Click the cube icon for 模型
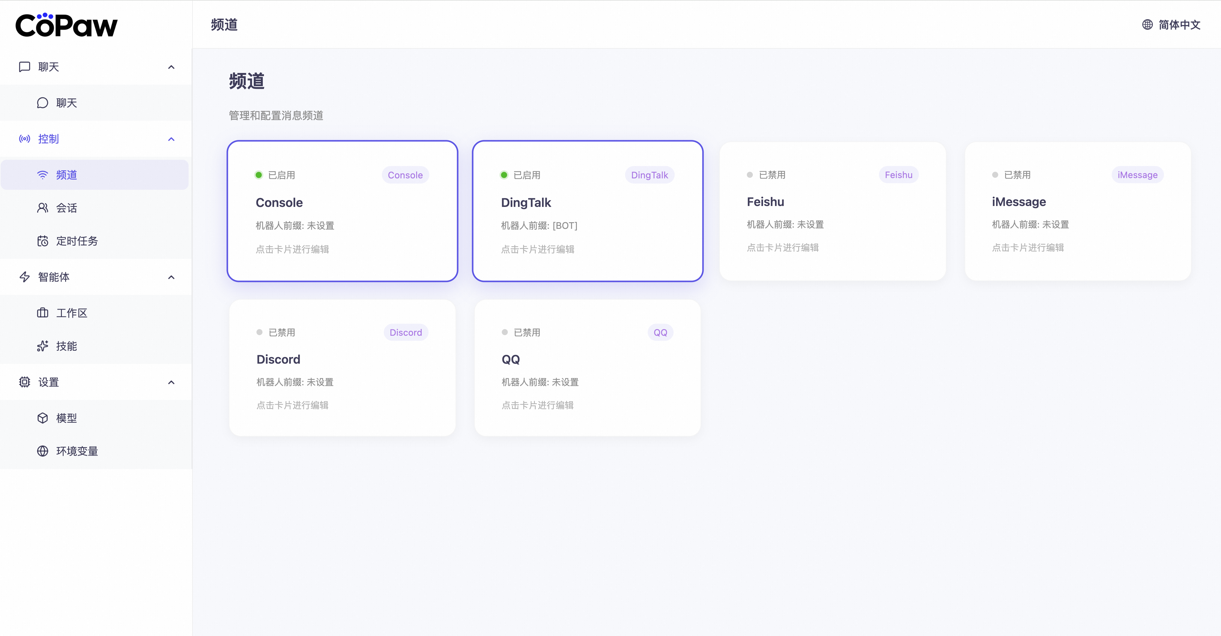This screenshot has height=636, width=1221. pyautogui.click(x=43, y=418)
